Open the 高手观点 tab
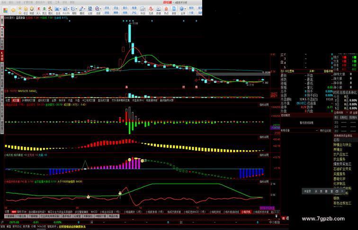This screenshot has width=358, height=230. tap(66, 216)
